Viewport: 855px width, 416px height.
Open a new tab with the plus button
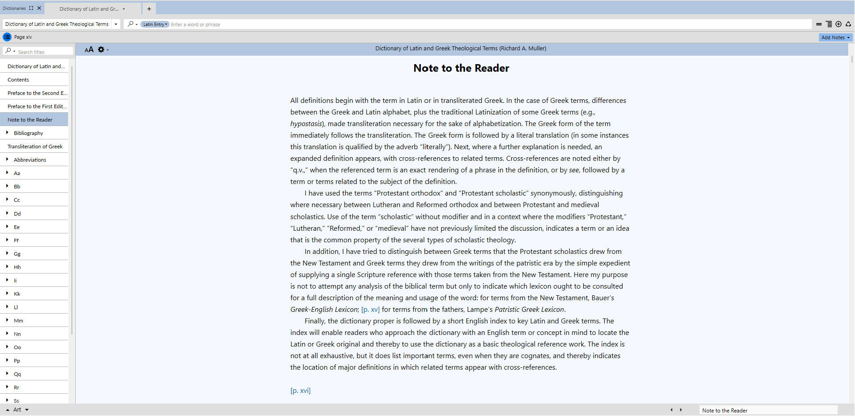pos(149,9)
